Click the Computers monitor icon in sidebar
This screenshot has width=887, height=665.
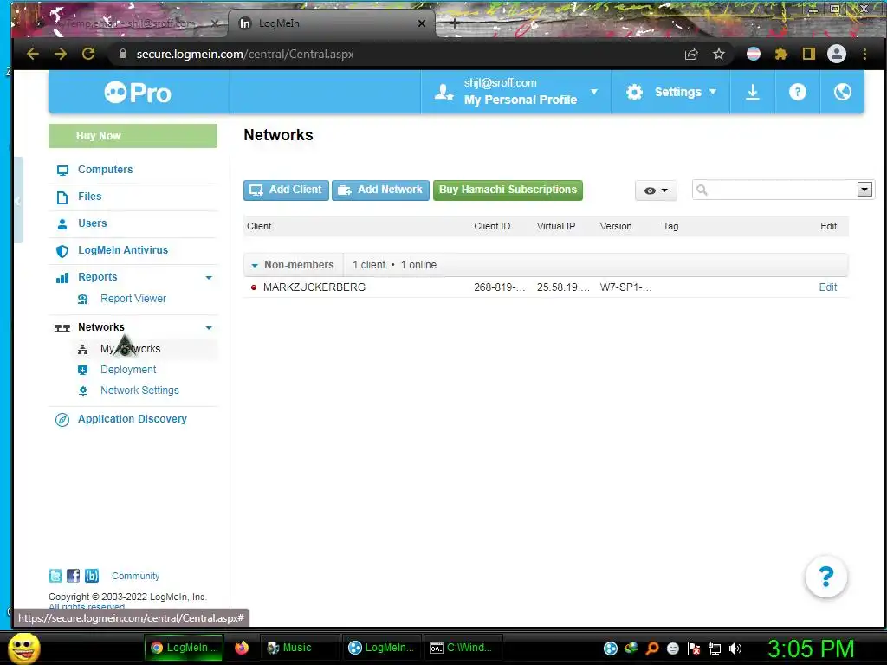(62, 171)
